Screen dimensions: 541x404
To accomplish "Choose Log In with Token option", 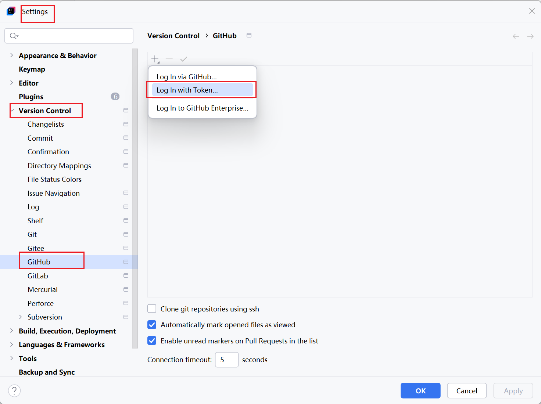I will tap(203, 90).
